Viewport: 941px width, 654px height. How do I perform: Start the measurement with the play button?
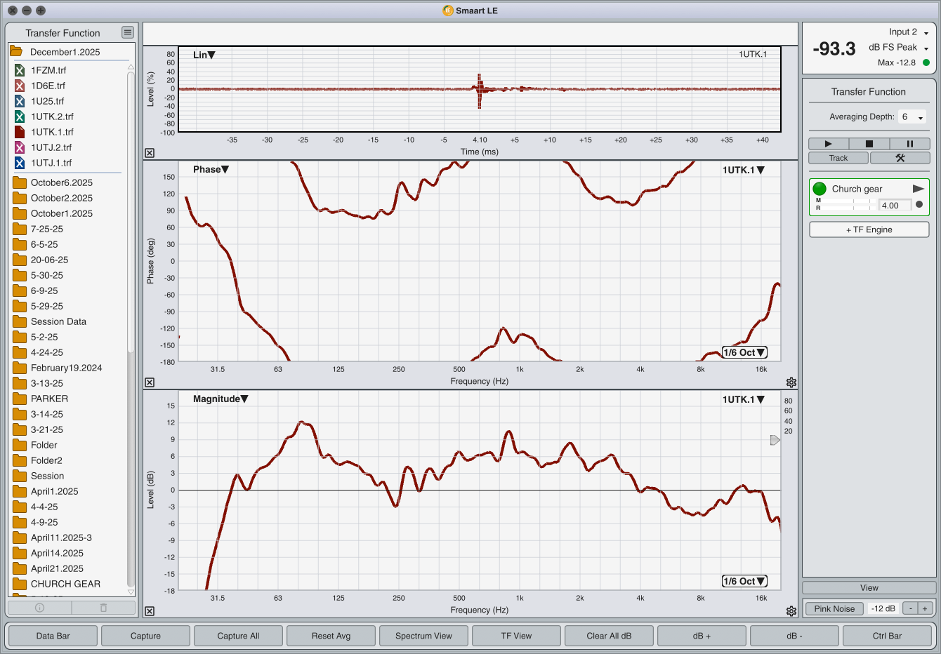[x=828, y=144]
